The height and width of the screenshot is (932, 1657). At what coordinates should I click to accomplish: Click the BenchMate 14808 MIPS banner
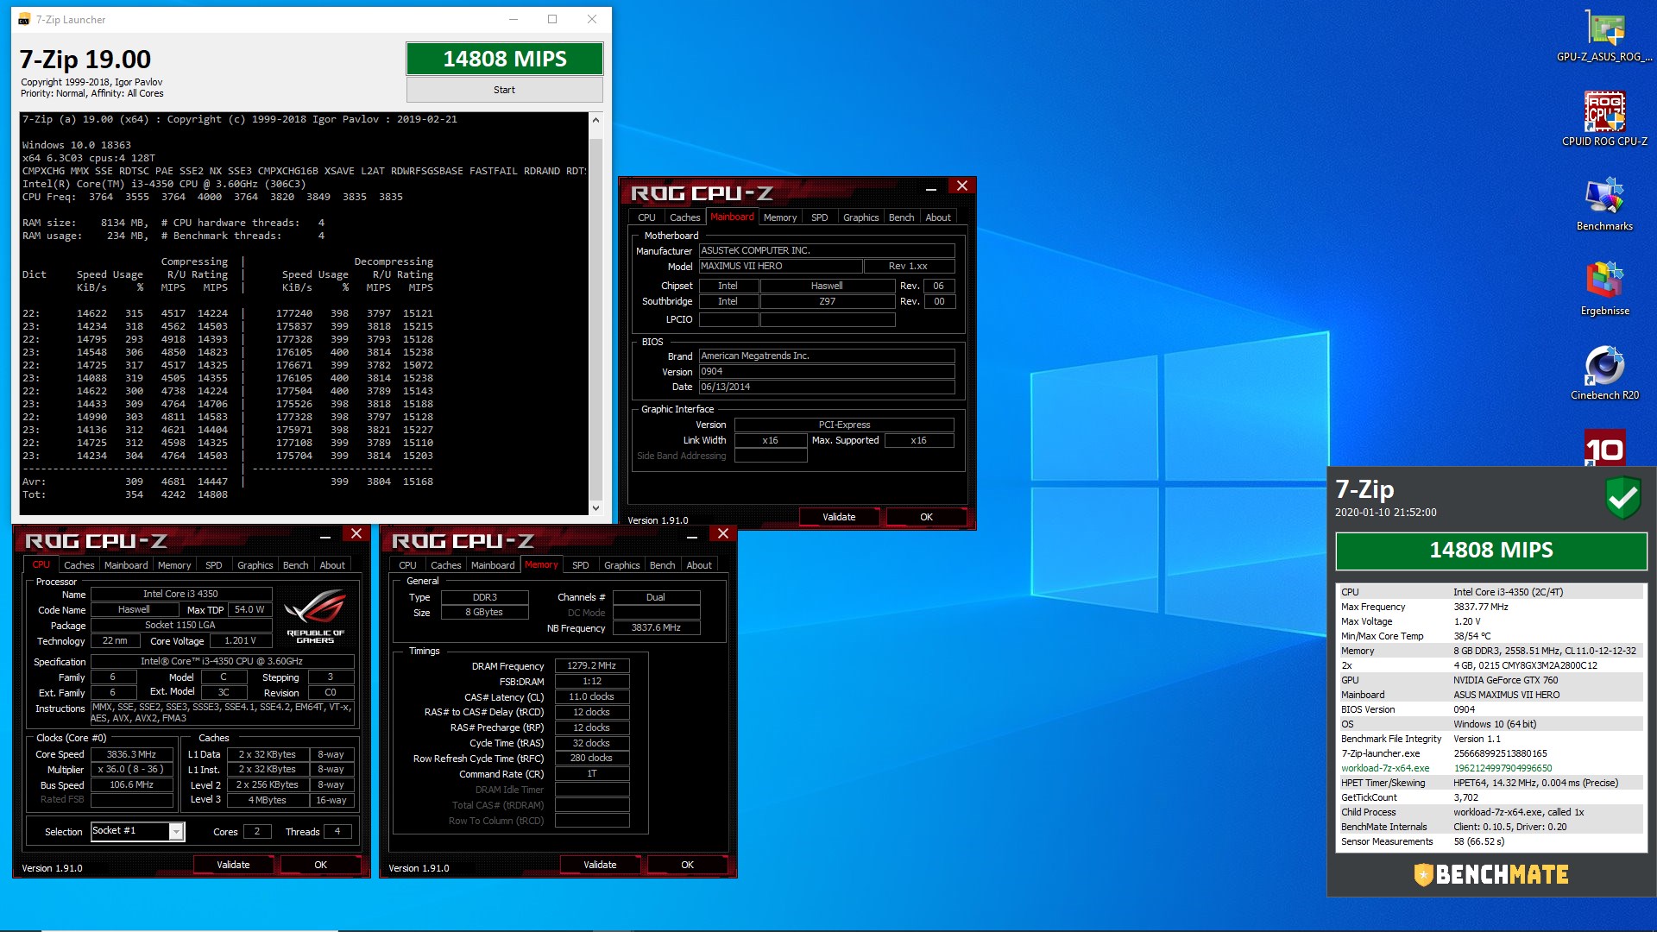(x=1490, y=551)
